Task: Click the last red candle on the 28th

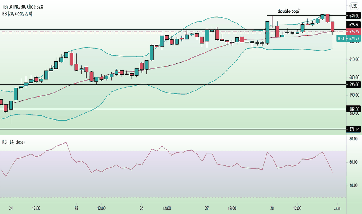Action: (333, 26)
